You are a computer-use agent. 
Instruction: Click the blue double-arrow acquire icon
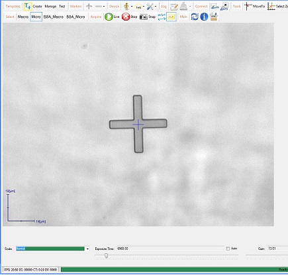pos(162,17)
